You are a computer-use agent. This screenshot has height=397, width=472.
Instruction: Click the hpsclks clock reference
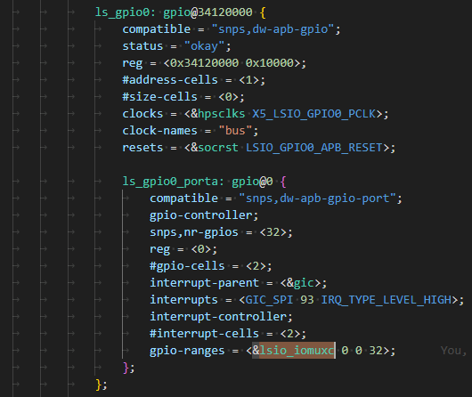(222, 114)
